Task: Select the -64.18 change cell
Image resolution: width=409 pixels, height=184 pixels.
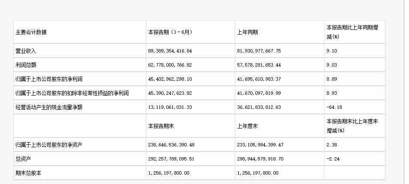Action: click(x=334, y=107)
